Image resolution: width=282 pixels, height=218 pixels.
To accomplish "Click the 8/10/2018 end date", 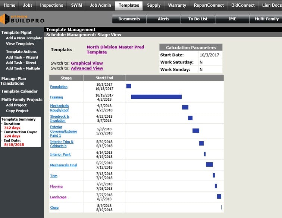I will click(x=14, y=144).
